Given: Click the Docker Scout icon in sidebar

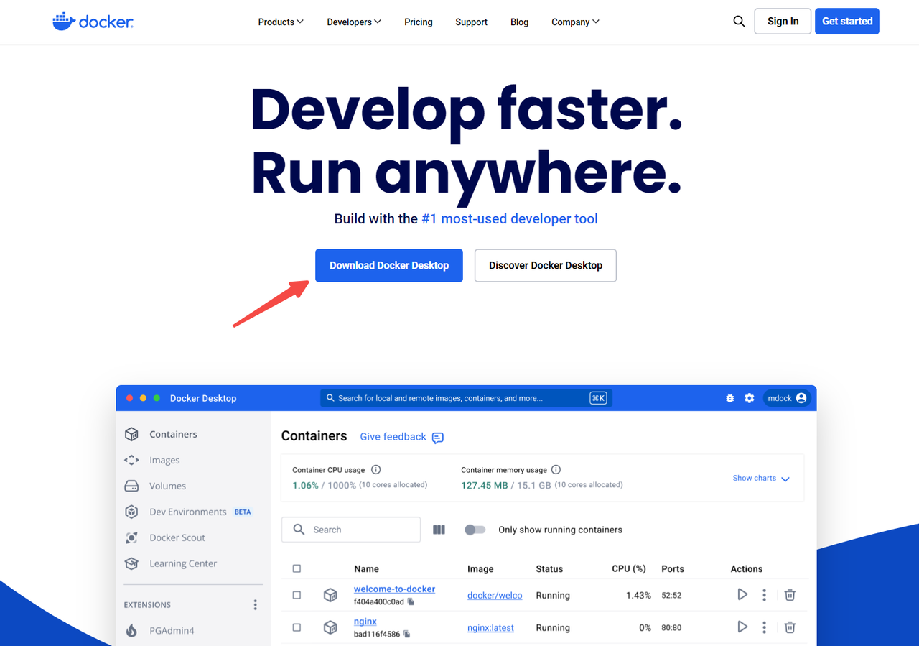Looking at the screenshot, I should (131, 537).
